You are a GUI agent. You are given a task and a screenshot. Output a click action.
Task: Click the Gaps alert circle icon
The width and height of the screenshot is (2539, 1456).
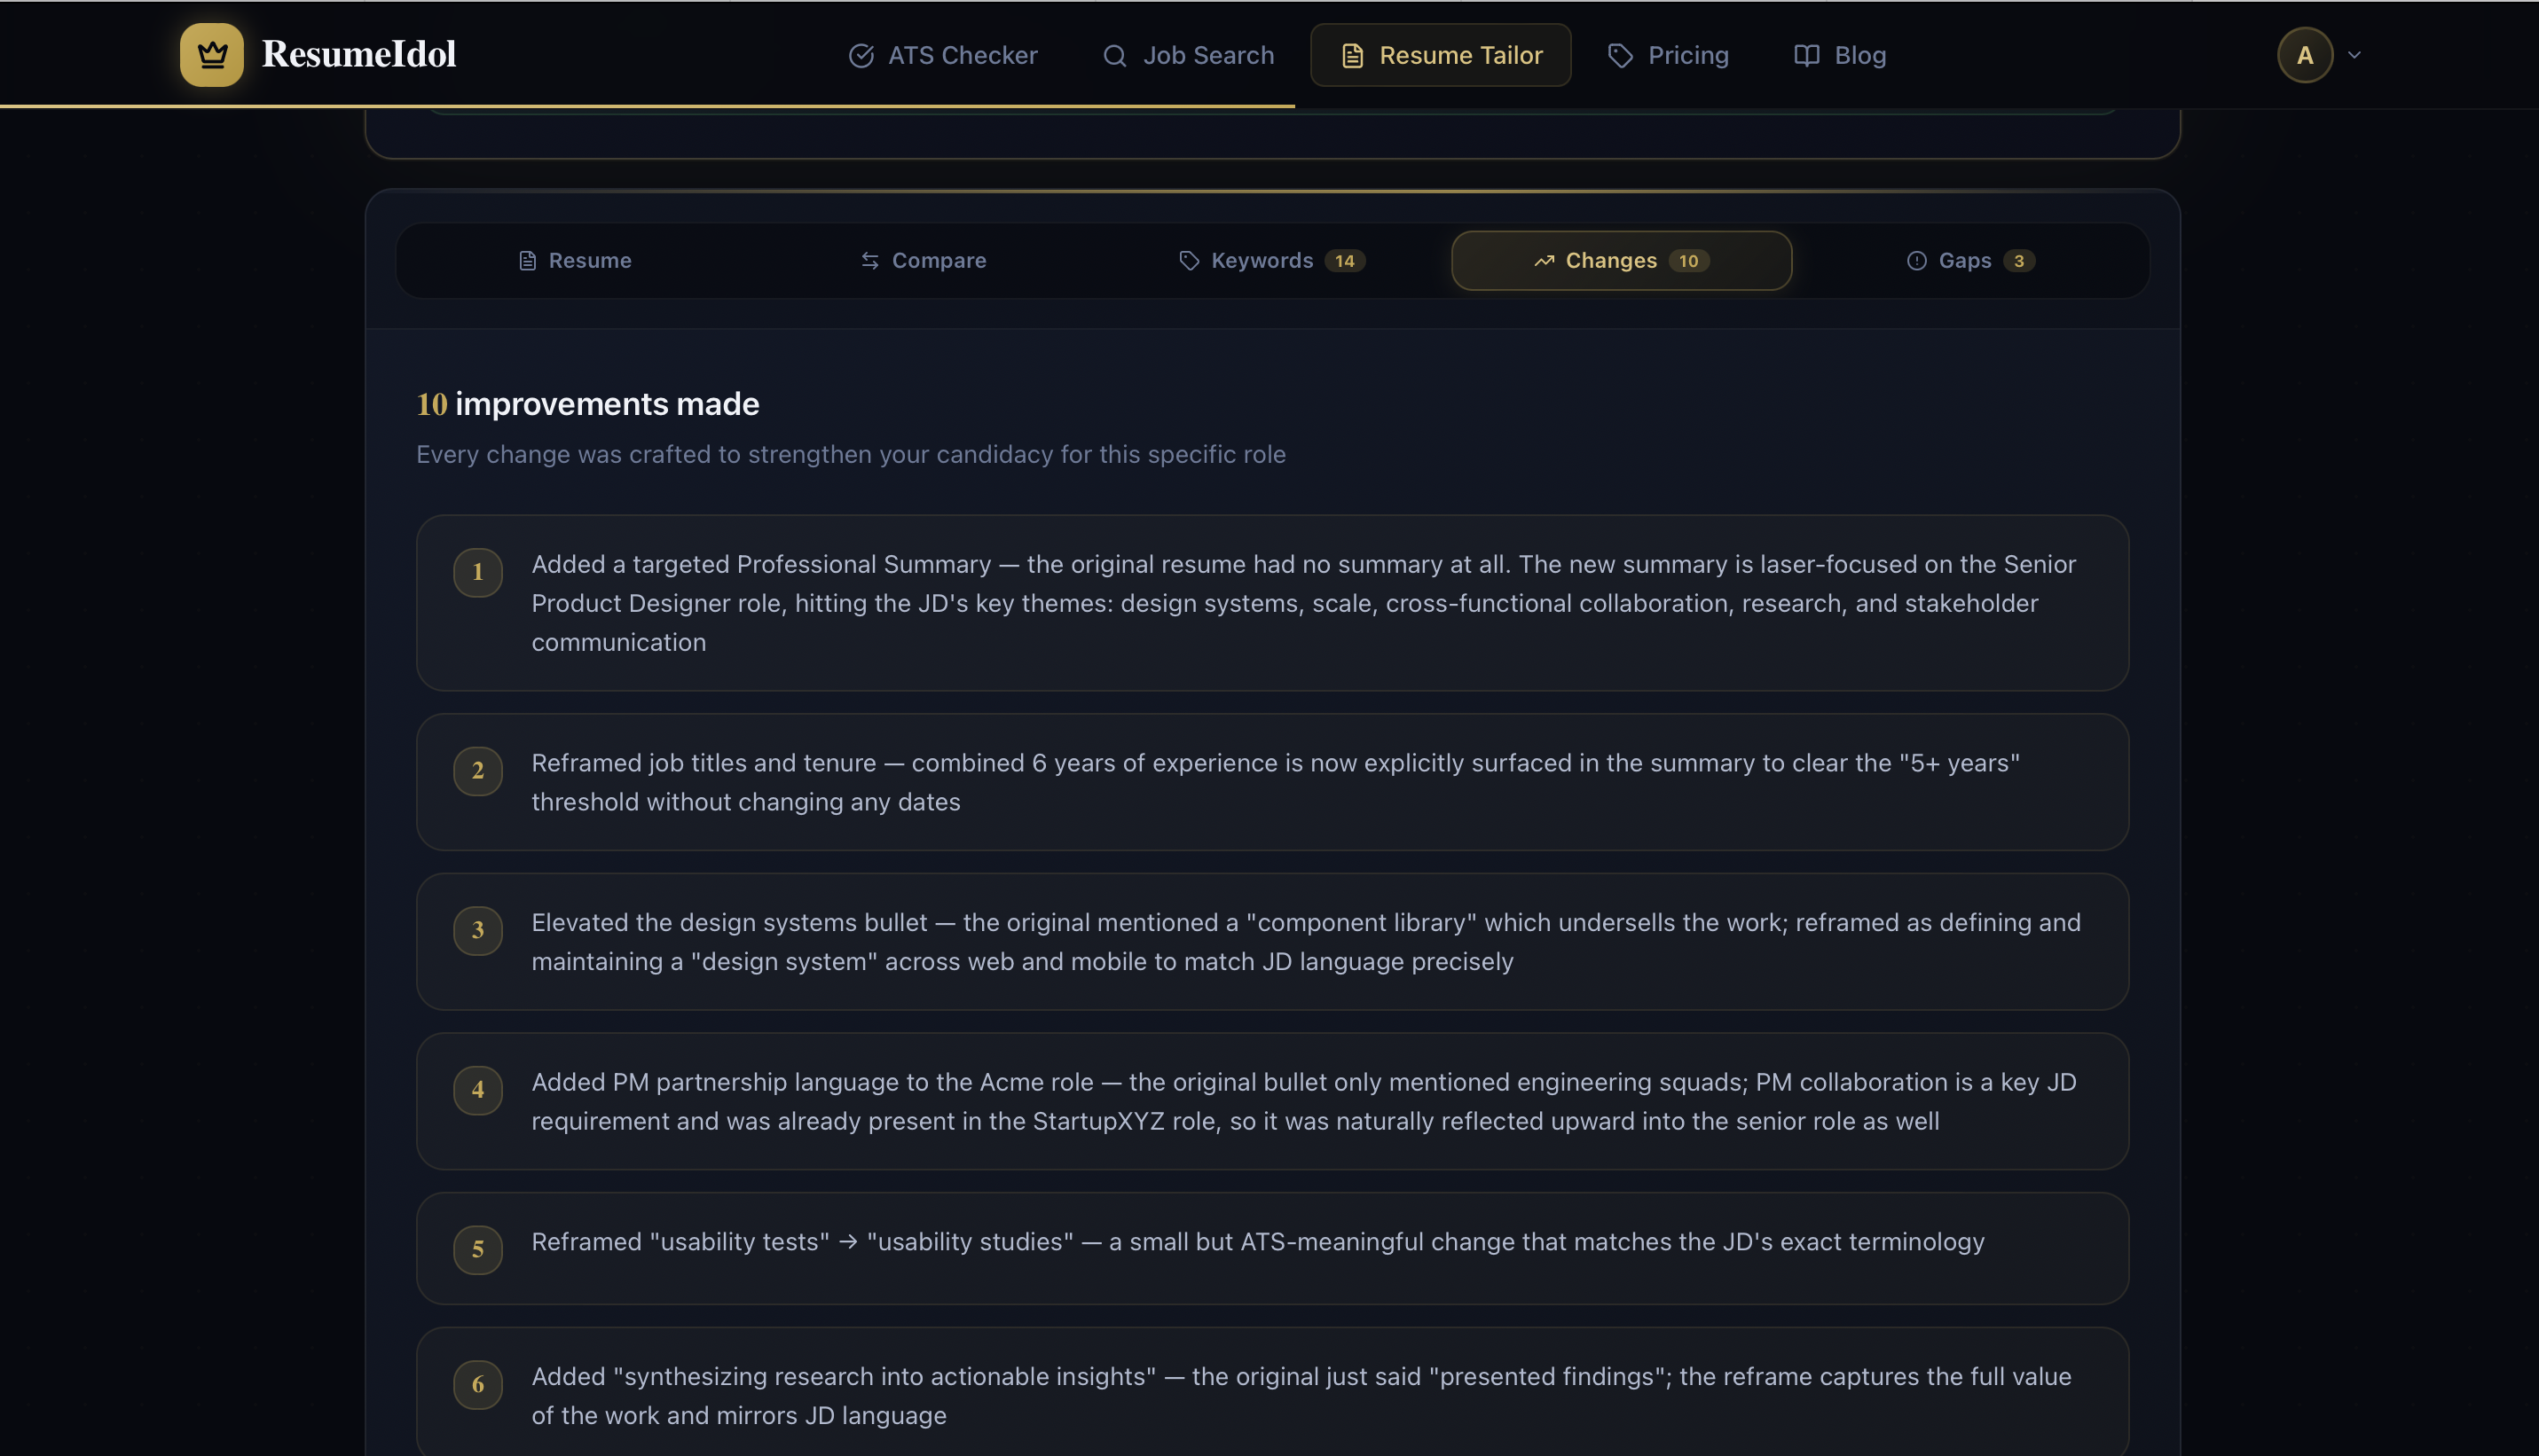click(x=1915, y=260)
